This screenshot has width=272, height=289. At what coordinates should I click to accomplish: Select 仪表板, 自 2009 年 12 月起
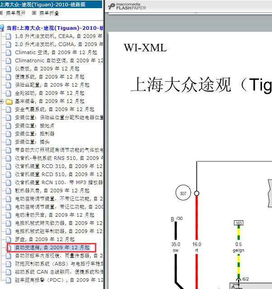pyautogui.click(x=47, y=69)
